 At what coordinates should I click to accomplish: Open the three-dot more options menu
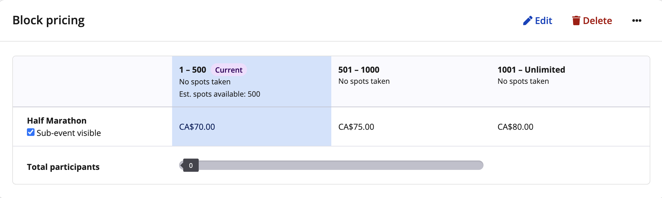pyautogui.click(x=637, y=21)
